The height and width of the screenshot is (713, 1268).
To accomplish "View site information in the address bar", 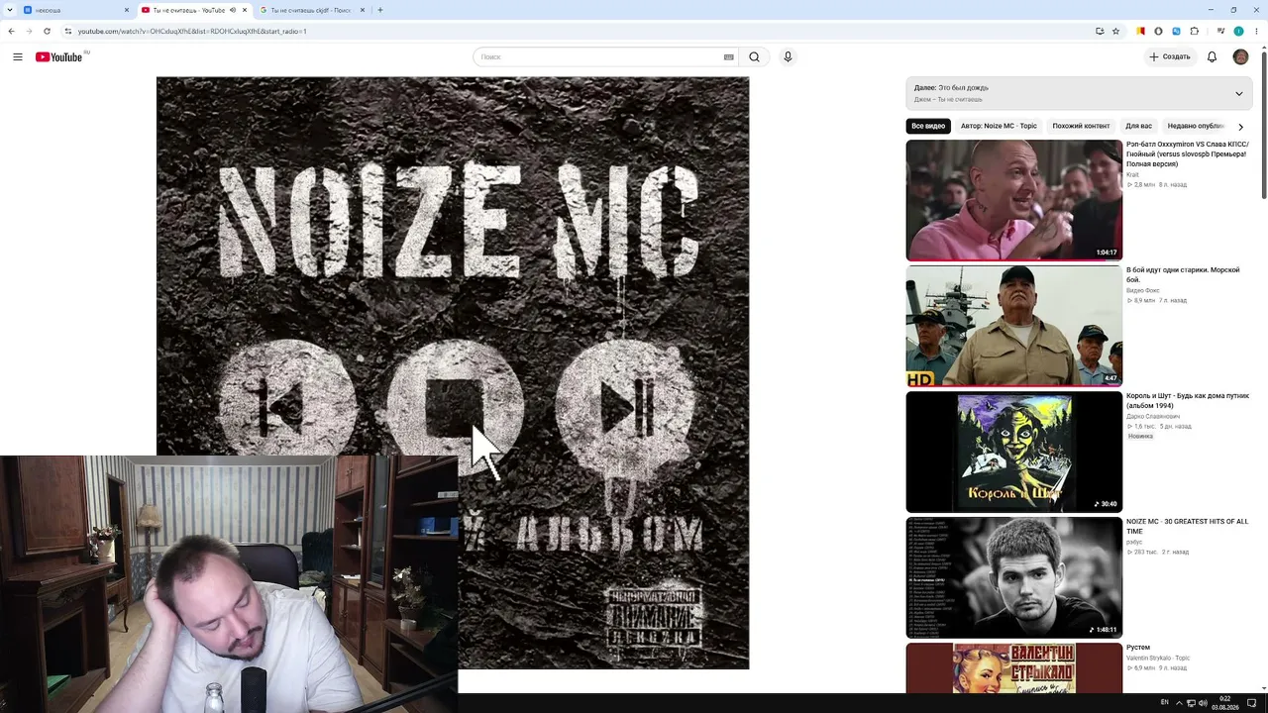I will (68, 31).
